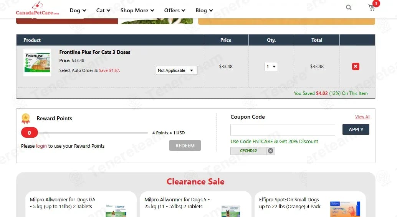
Task: Click inside the coupon code input field
Action: [x=283, y=130]
